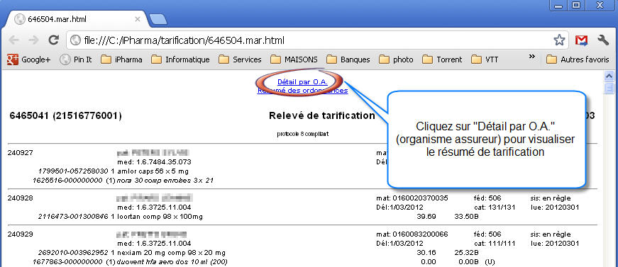
Task: Open the Gmail extension icon
Action: (x=581, y=40)
